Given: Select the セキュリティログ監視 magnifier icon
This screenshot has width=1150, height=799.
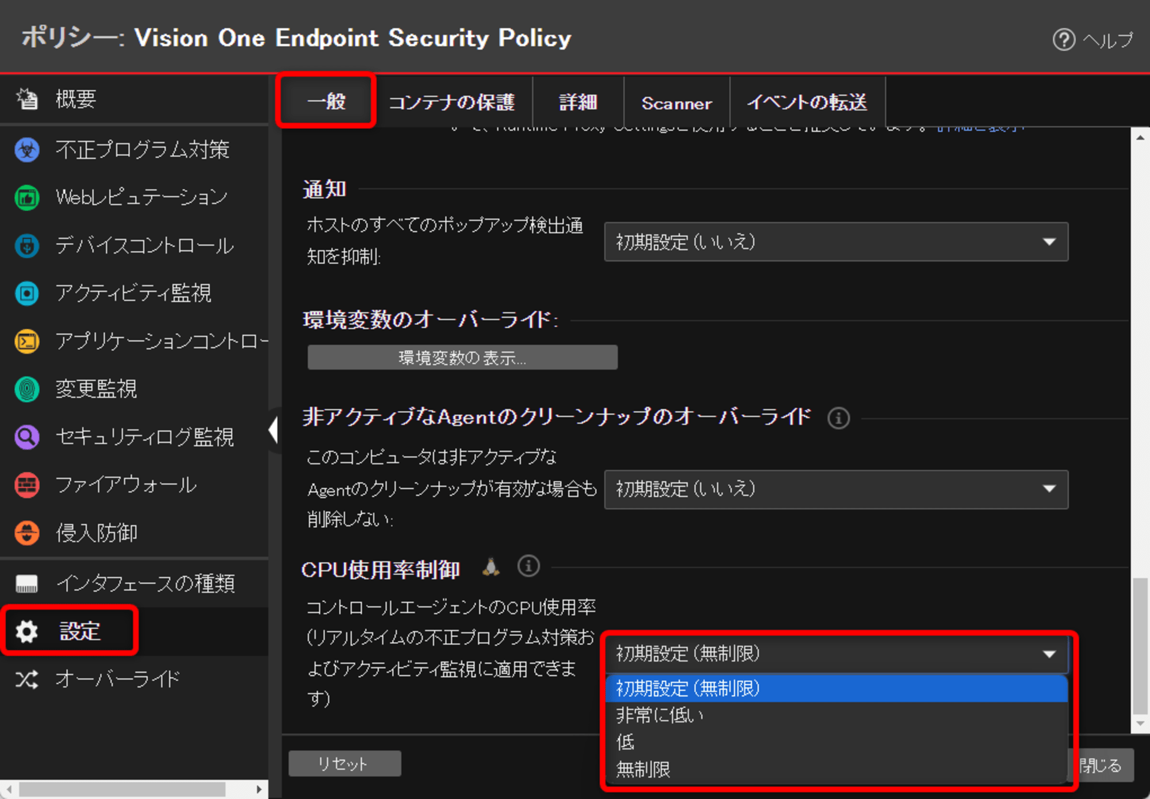Looking at the screenshot, I should (x=27, y=437).
